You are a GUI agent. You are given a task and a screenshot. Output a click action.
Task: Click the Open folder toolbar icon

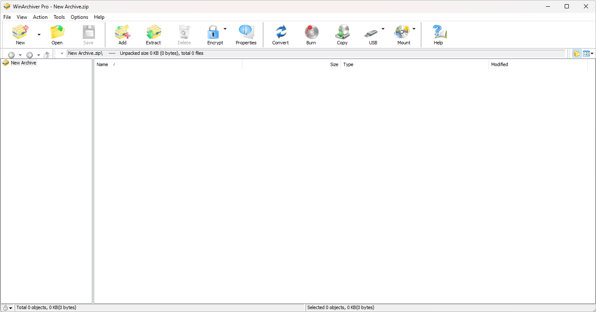[57, 33]
